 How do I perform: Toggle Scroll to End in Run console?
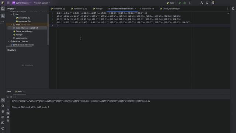tap(8, 113)
